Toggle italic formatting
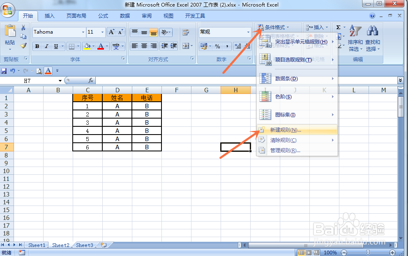408x256 pixels. pyautogui.click(x=46, y=46)
